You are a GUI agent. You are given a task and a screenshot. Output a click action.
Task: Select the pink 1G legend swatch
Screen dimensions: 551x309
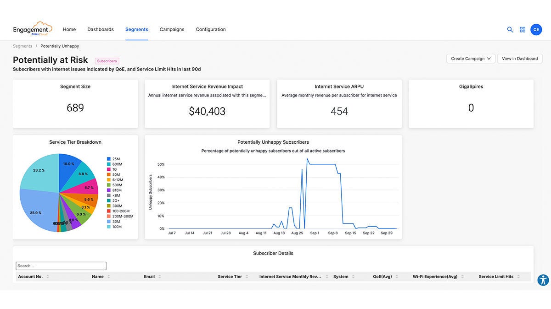(x=109, y=169)
